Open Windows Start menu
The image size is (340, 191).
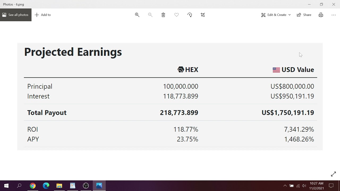click(6, 186)
